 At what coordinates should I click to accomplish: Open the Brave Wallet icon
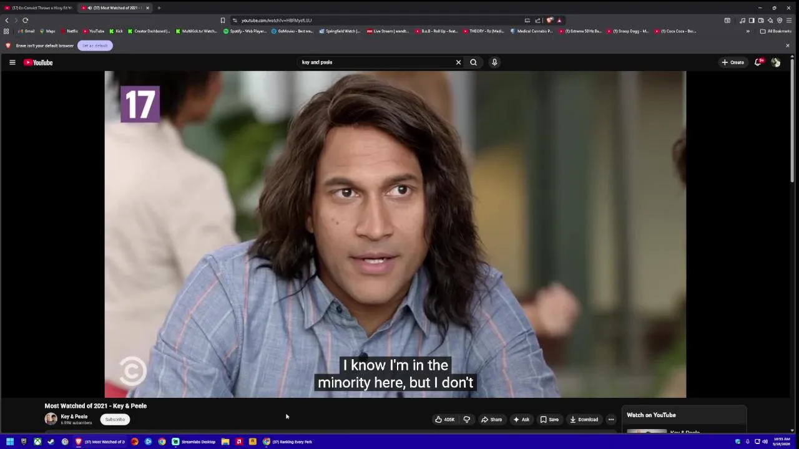[x=761, y=21]
